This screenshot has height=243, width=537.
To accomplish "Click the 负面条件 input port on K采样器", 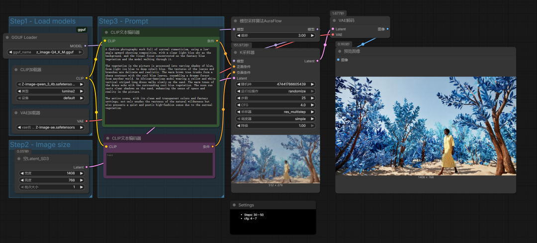I will pyautogui.click(x=234, y=73).
